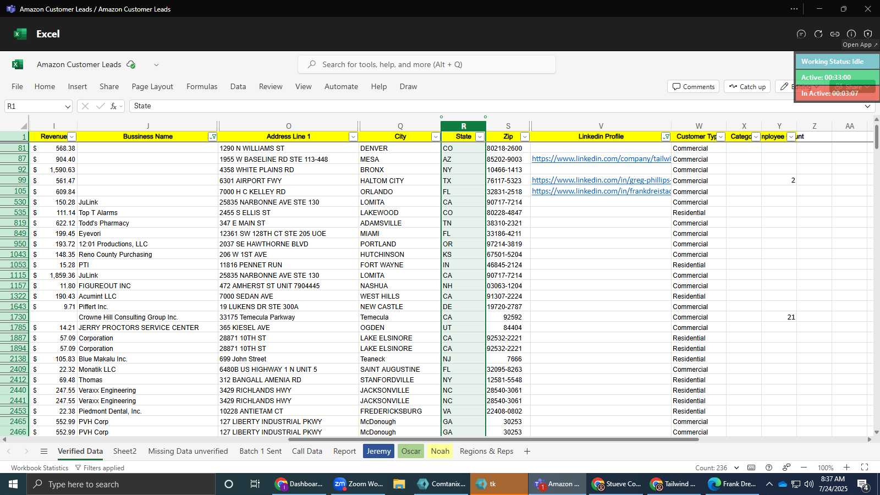This screenshot has height=495, width=880.
Task: Open the greg-phillips LinkedIn profile link
Action: click(x=601, y=180)
